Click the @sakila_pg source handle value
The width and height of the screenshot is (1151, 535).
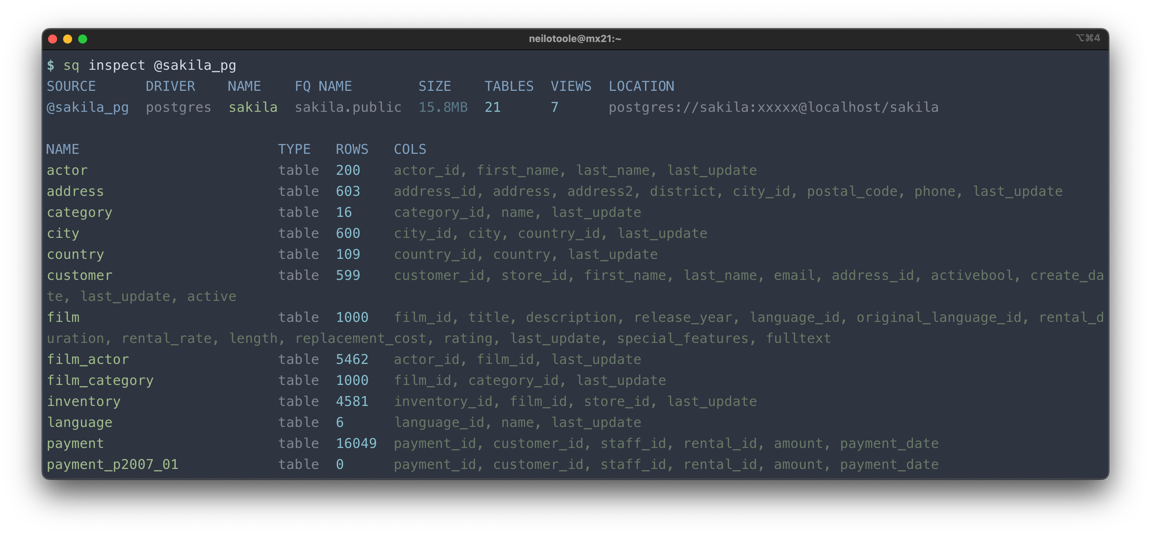click(x=88, y=107)
